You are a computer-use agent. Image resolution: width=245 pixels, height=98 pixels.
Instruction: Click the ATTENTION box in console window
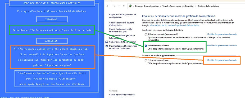52,41
